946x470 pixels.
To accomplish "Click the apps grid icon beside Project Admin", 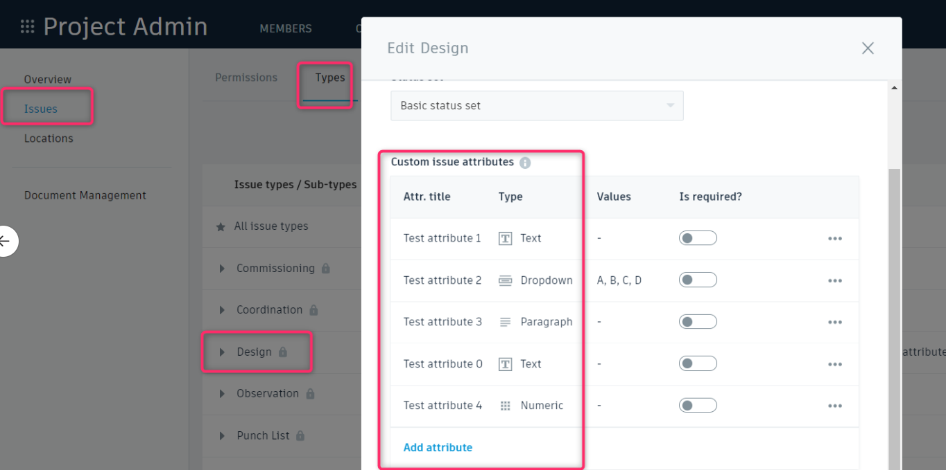I will [27, 26].
